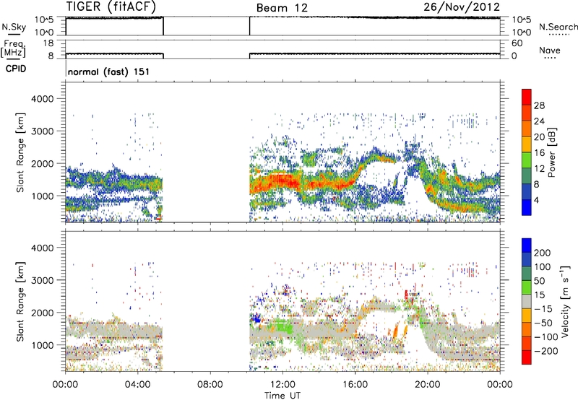This screenshot has height=400, width=578.
Task: Select the "08:00" time axis label
Action: pyautogui.click(x=210, y=385)
